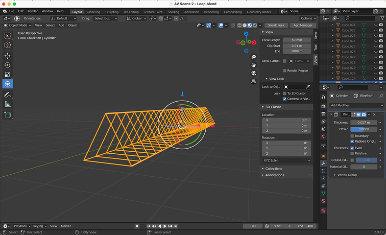
Task: Jump to the last frame
Action: click(x=176, y=226)
